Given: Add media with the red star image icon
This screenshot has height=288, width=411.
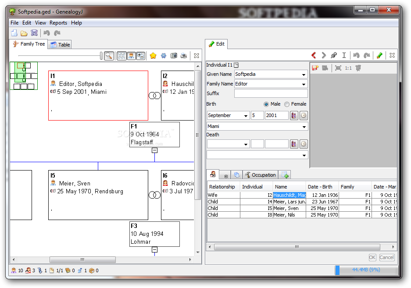Looking at the screenshot, I should click(x=315, y=68).
